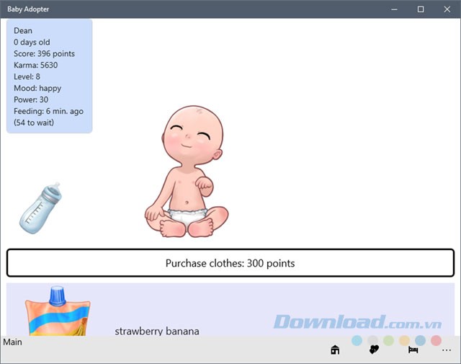
Task: Click the strawberry banana label
Action: pyautogui.click(x=157, y=331)
